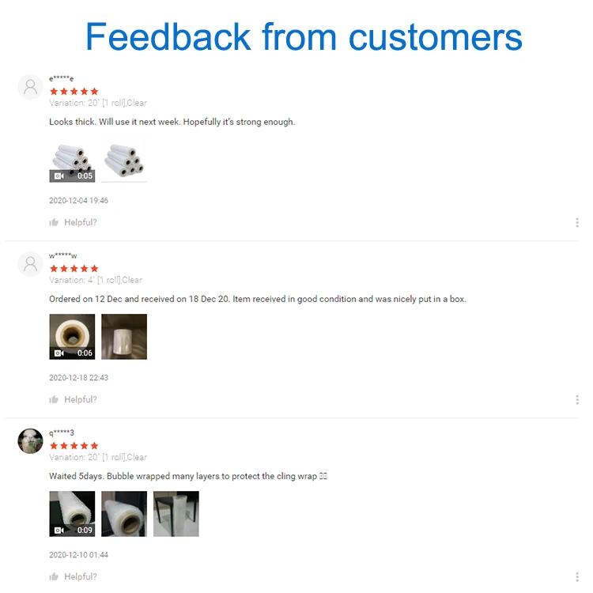Play the 0:05 review video thumbnail

pos(72,160)
